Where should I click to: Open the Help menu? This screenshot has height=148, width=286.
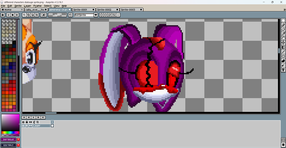(x=64, y=6)
